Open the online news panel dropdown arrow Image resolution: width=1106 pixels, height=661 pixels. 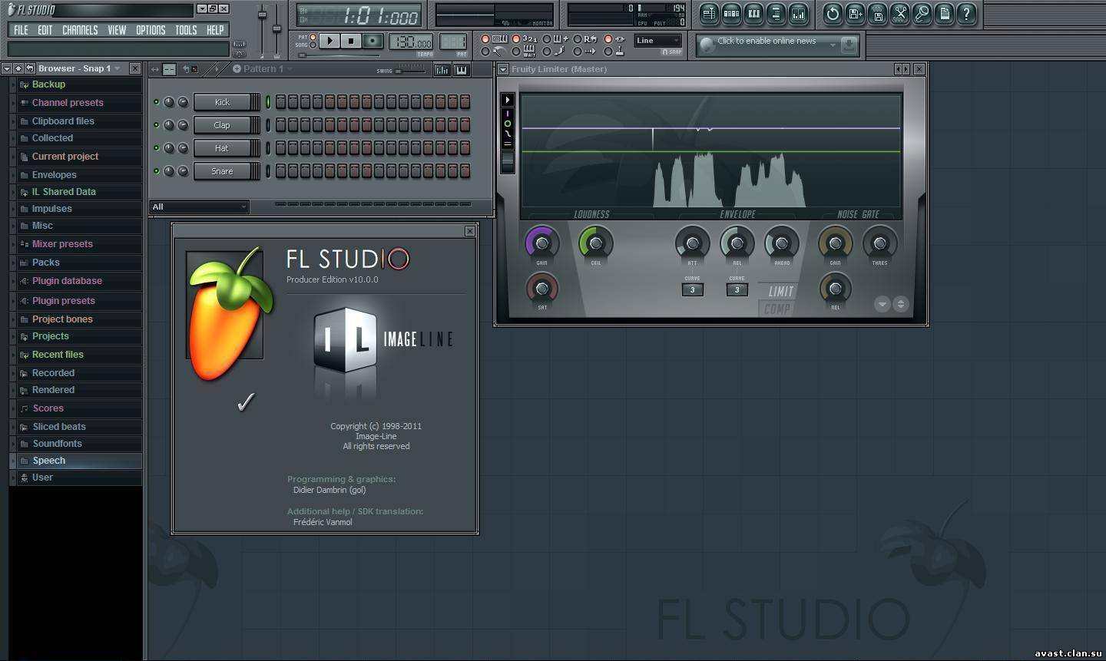(x=833, y=45)
